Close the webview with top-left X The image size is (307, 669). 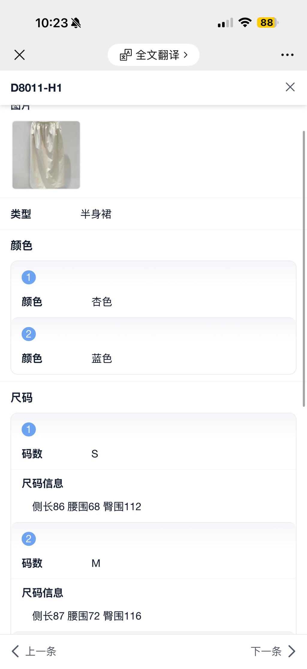[19, 55]
